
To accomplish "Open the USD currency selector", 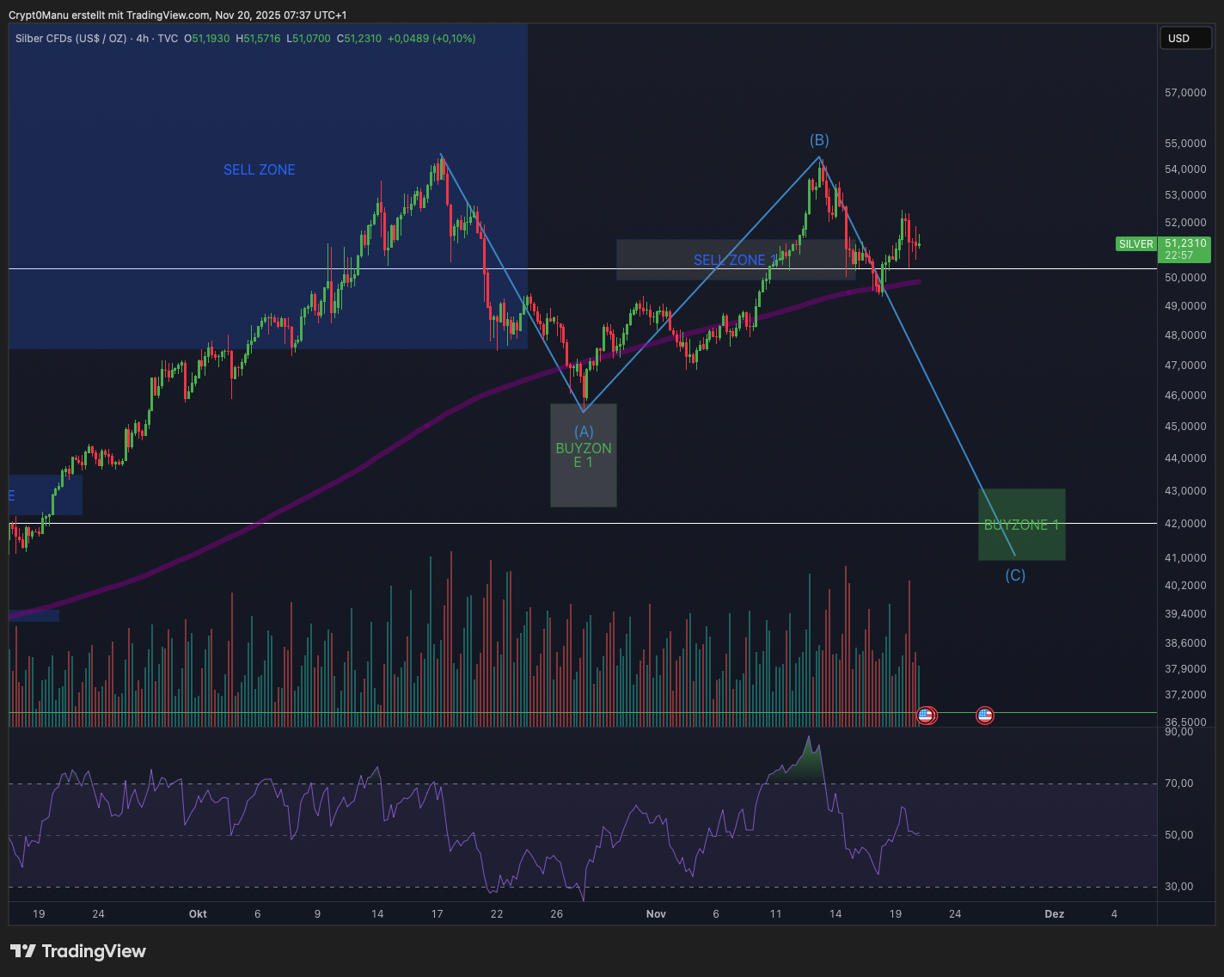I will [x=1184, y=38].
